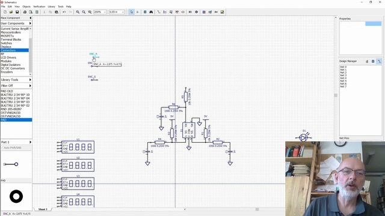Click the Design Manager first icon
Screen dimensions: 385x216
pyautogui.click(x=367, y=61)
